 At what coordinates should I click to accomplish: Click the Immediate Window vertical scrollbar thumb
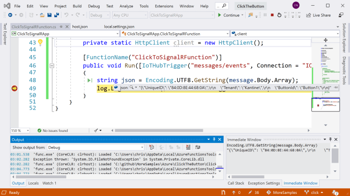pos(335,156)
